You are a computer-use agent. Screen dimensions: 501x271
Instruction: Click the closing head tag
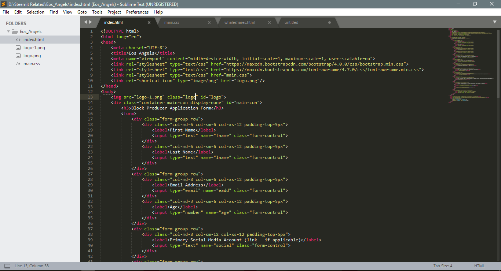click(x=109, y=86)
